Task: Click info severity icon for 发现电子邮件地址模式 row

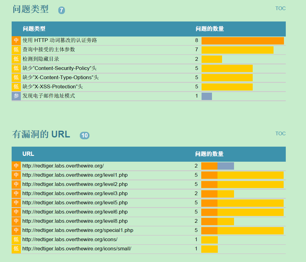Action: click(x=16, y=96)
